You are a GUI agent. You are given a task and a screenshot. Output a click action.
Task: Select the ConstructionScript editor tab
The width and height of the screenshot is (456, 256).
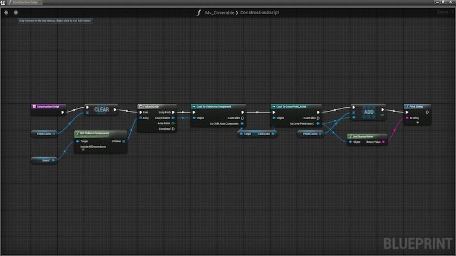25,2
